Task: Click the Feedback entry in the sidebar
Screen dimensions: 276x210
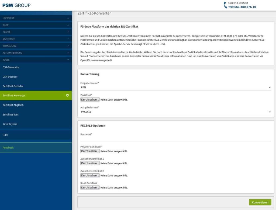Action: tap(8, 148)
